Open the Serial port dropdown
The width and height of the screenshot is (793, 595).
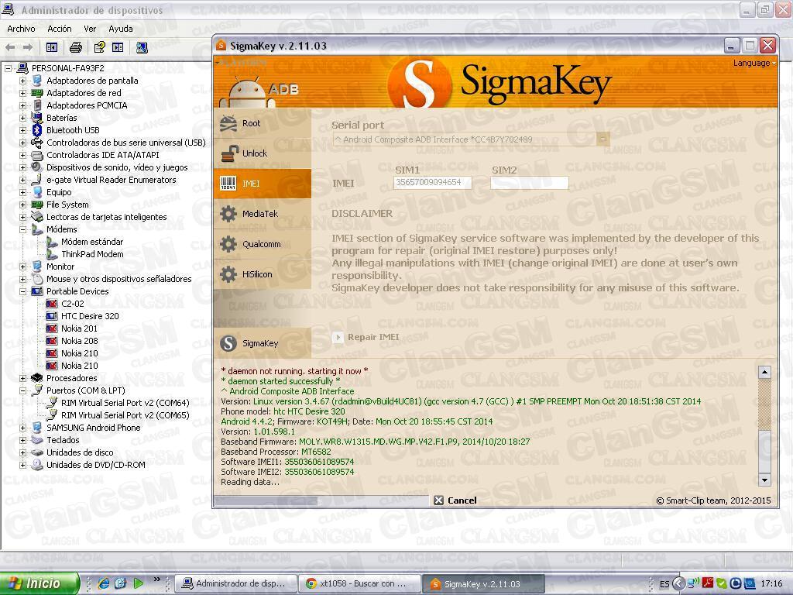603,139
